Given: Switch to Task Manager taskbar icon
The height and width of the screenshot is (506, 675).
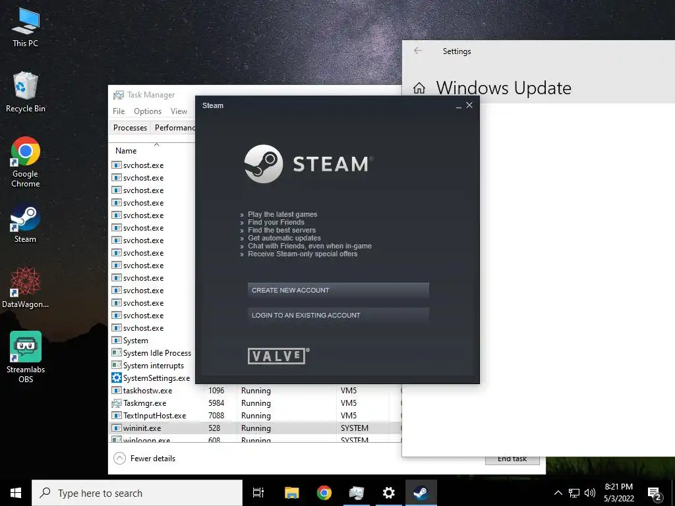Looking at the screenshot, I should click(x=357, y=493).
